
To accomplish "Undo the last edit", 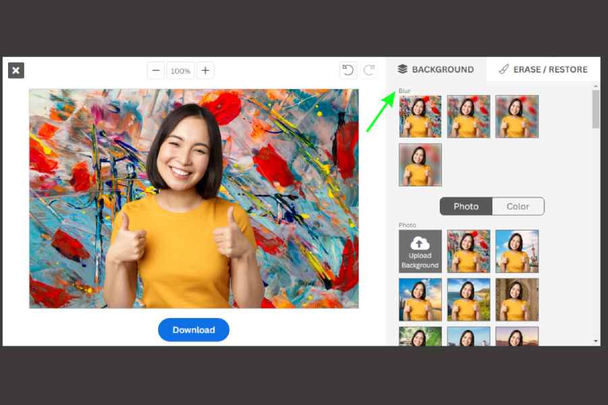I will pos(348,70).
